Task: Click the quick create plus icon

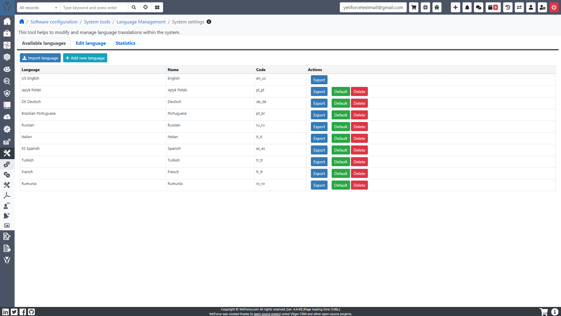Action: tap(455, 8)
